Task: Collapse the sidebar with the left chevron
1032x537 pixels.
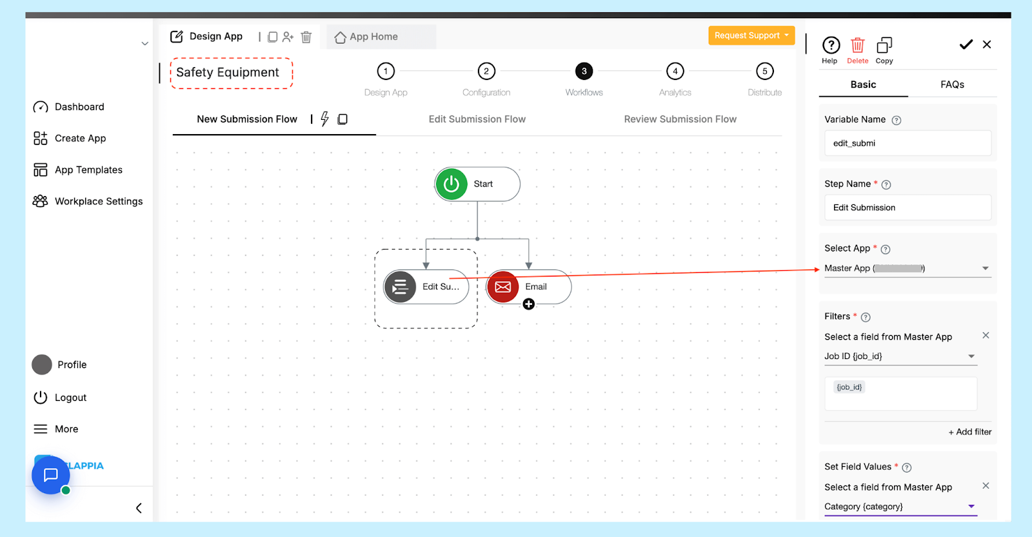Action: tap(139, 508)
